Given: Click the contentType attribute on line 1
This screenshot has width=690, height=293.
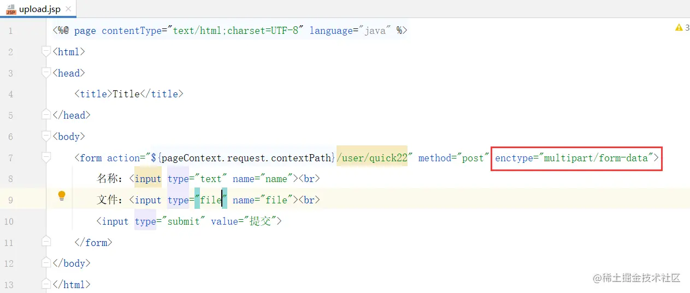Looking at the screenshot, I should [132, 31].
